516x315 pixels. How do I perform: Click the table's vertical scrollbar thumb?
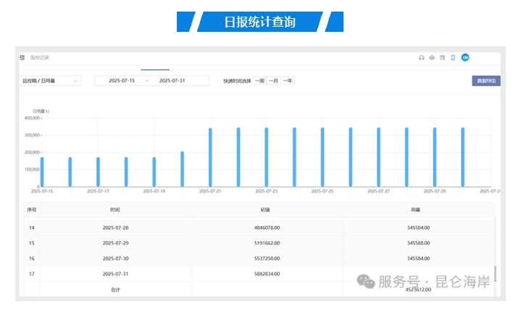point(496,274)
